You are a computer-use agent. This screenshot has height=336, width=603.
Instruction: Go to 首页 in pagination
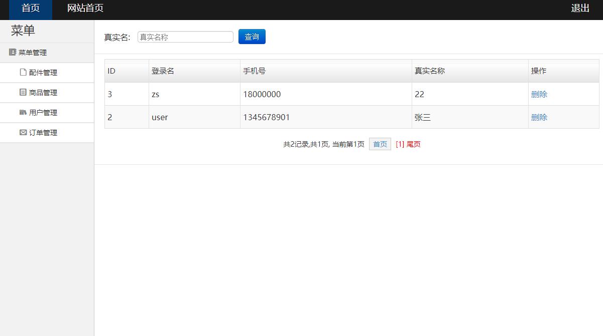(380, 144)
